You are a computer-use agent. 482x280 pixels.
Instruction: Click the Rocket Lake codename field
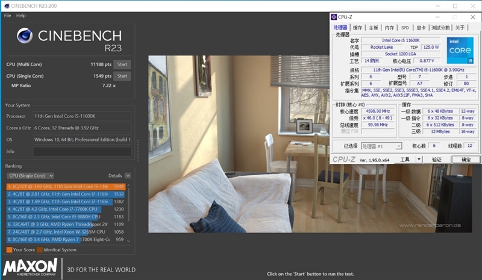click(381, 47)
